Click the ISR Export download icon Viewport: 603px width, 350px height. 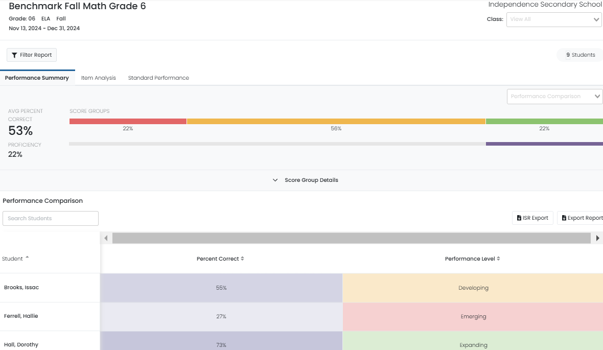[x=519, y=218]
